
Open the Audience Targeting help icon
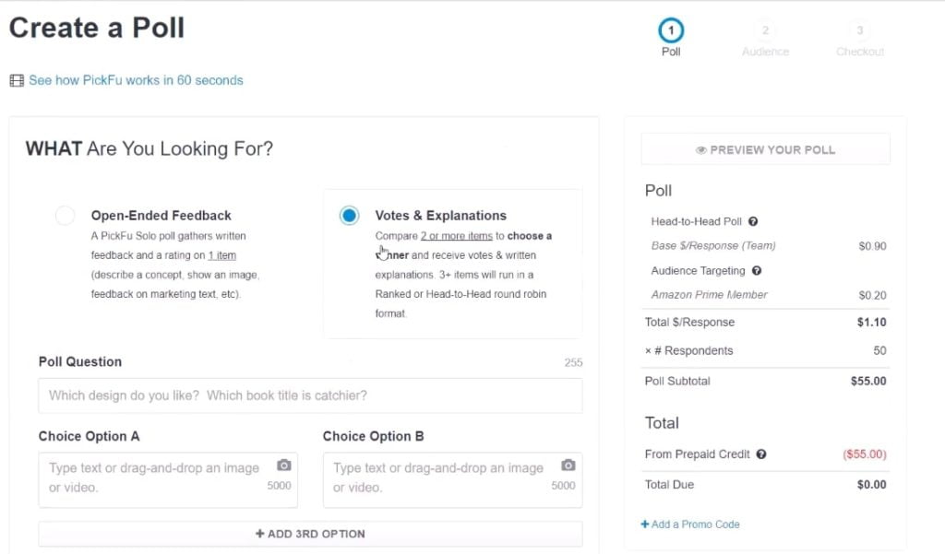[x=757, y=271]
